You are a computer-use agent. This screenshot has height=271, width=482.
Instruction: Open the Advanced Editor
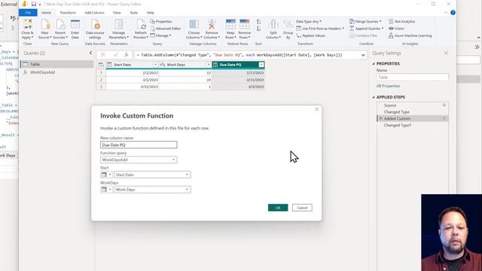point(166,29)
